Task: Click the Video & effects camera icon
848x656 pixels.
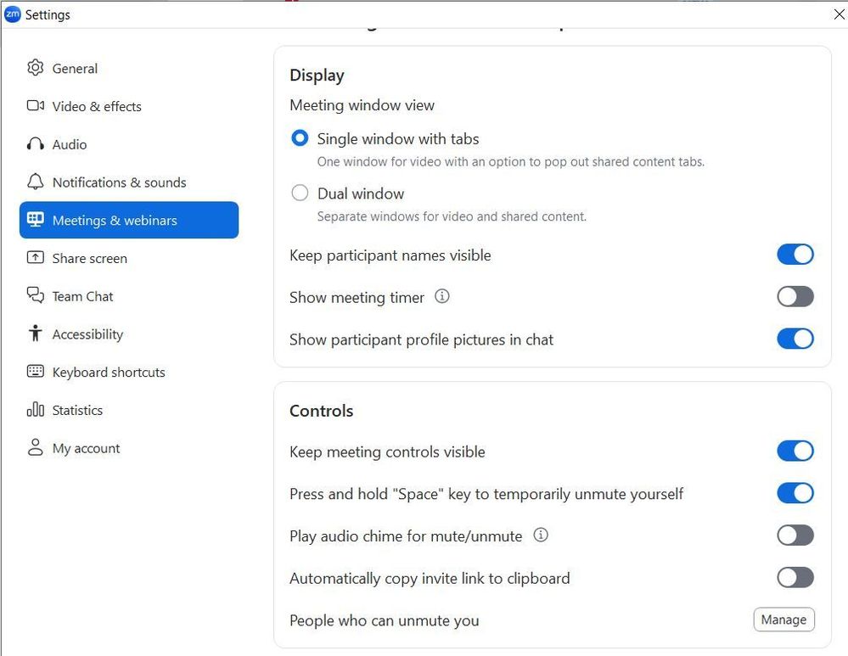Action: pyautogui.click(x=35, y=106)
